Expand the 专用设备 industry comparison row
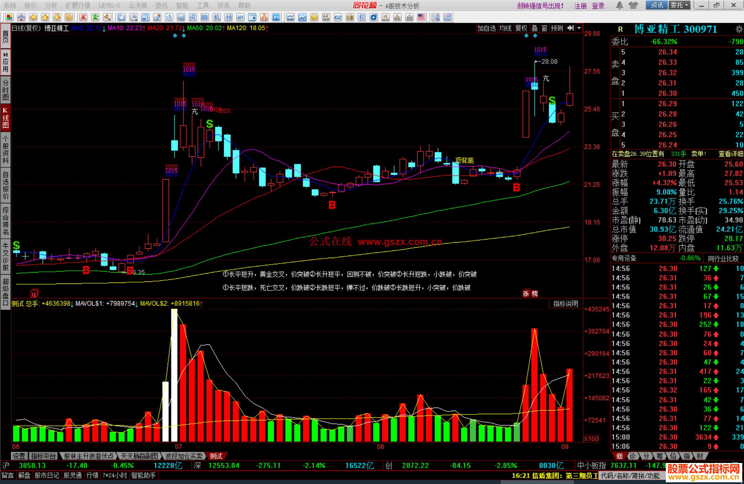 tap(624, 258)
